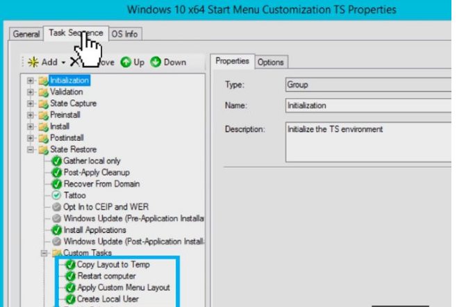Click the Install folder icon
This screenshot has width=466, height=307.
click(x=43, y=126)
